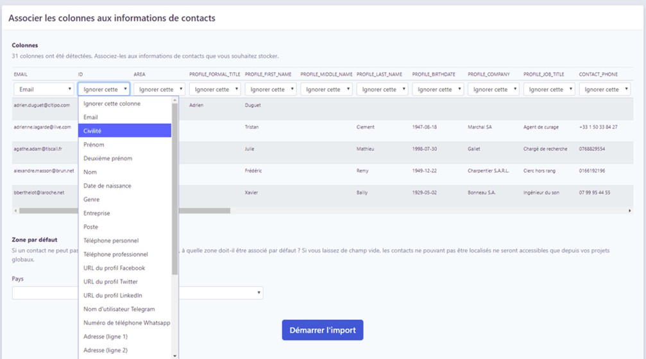Viewport: 646px width, 359px height.
Task: Open the AREA column mapping dropdown
Action: (159, 89)
